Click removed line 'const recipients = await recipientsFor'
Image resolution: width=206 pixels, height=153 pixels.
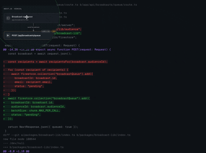click(x=55, y=62)
